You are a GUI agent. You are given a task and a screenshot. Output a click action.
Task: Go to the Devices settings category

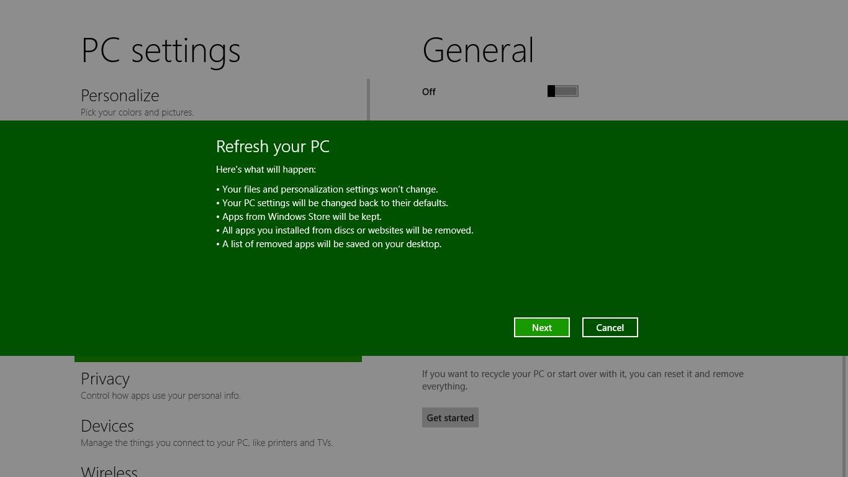[x=107, y=426]
